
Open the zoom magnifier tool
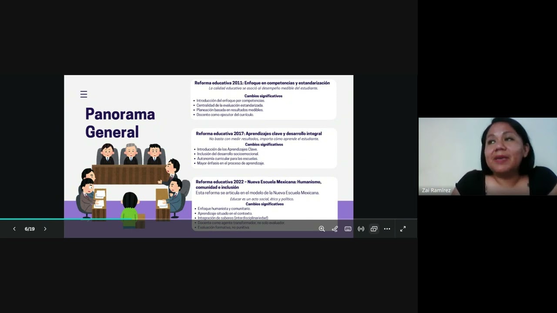tap(322, 229)
